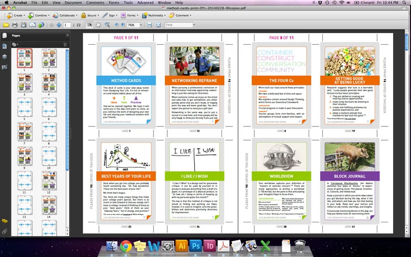This screenshot has height=257, width=411.
Task: Select page 2 thumbnail
Action: (x=49, y=58)
